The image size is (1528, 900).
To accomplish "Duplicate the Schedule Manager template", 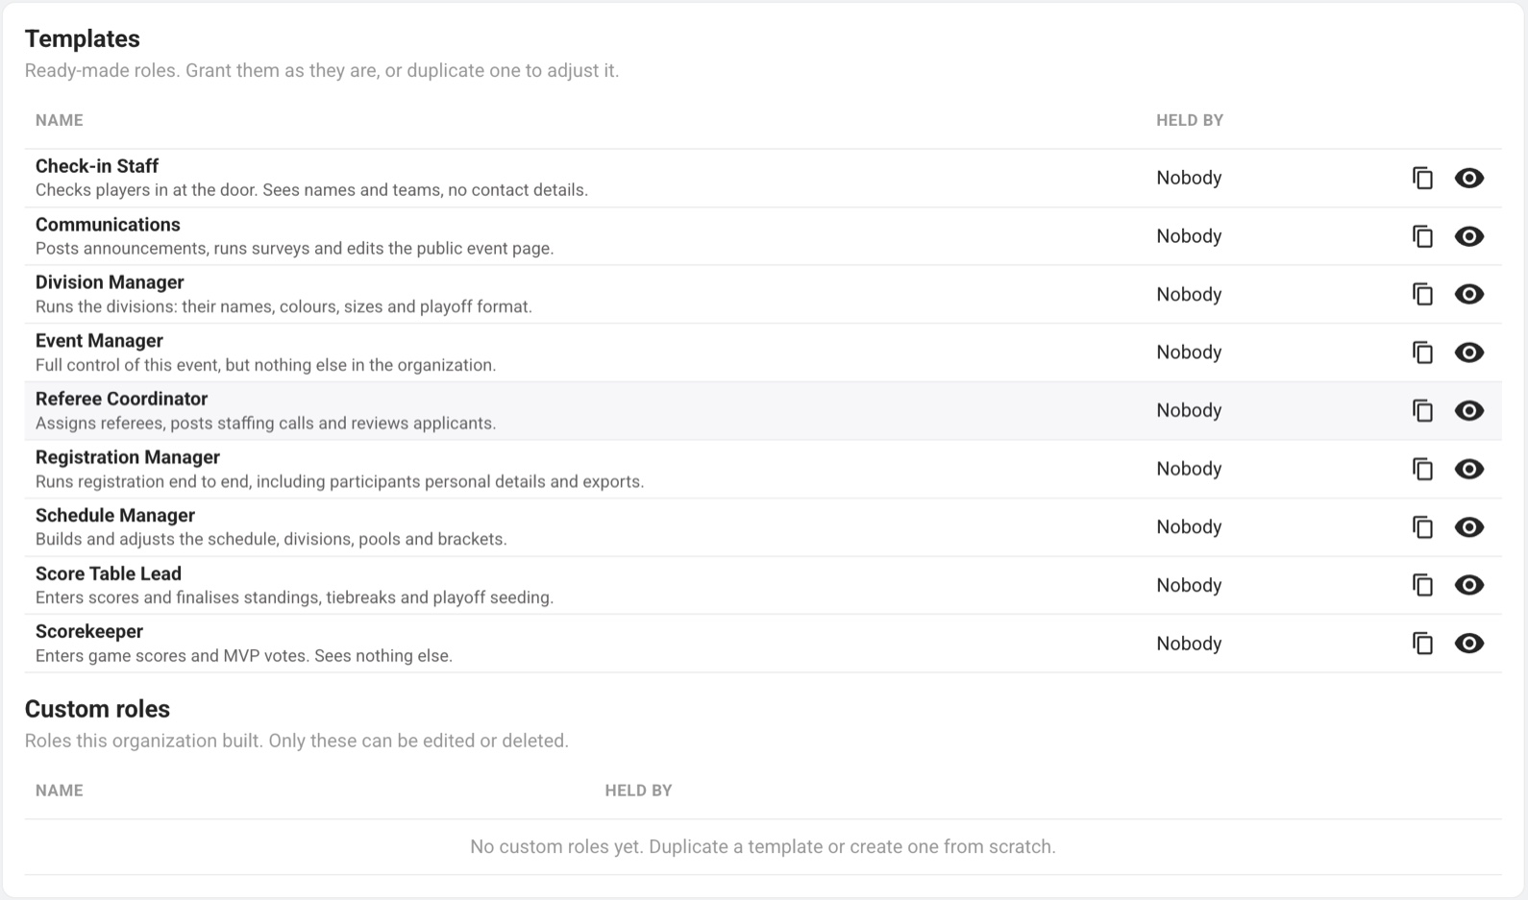I will point(1422,526).
